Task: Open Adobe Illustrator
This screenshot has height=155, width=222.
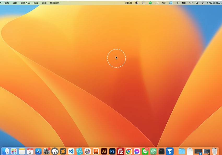Action: (104, 151)
